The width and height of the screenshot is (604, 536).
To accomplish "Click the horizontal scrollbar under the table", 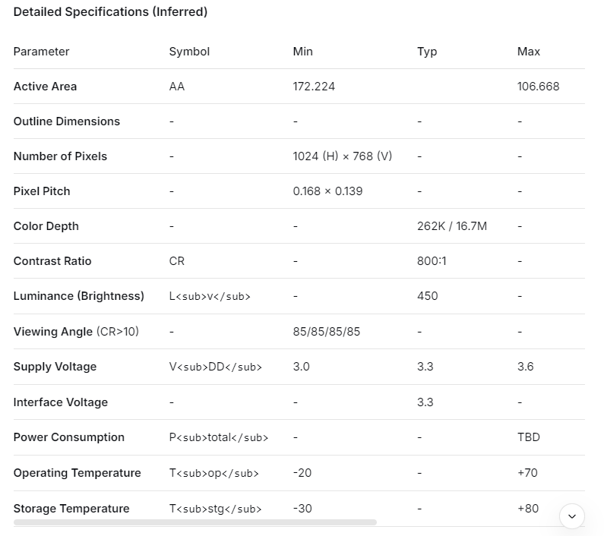I will (x=195, y=522).
